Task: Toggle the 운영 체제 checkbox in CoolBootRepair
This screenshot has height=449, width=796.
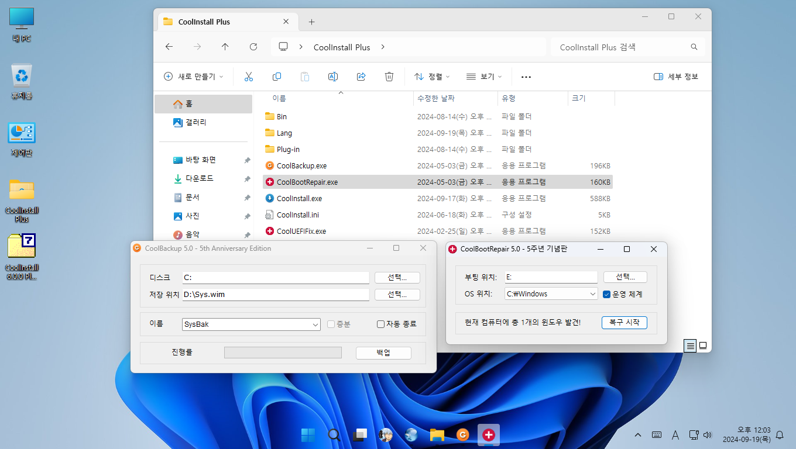Action: tap(607, 294)
